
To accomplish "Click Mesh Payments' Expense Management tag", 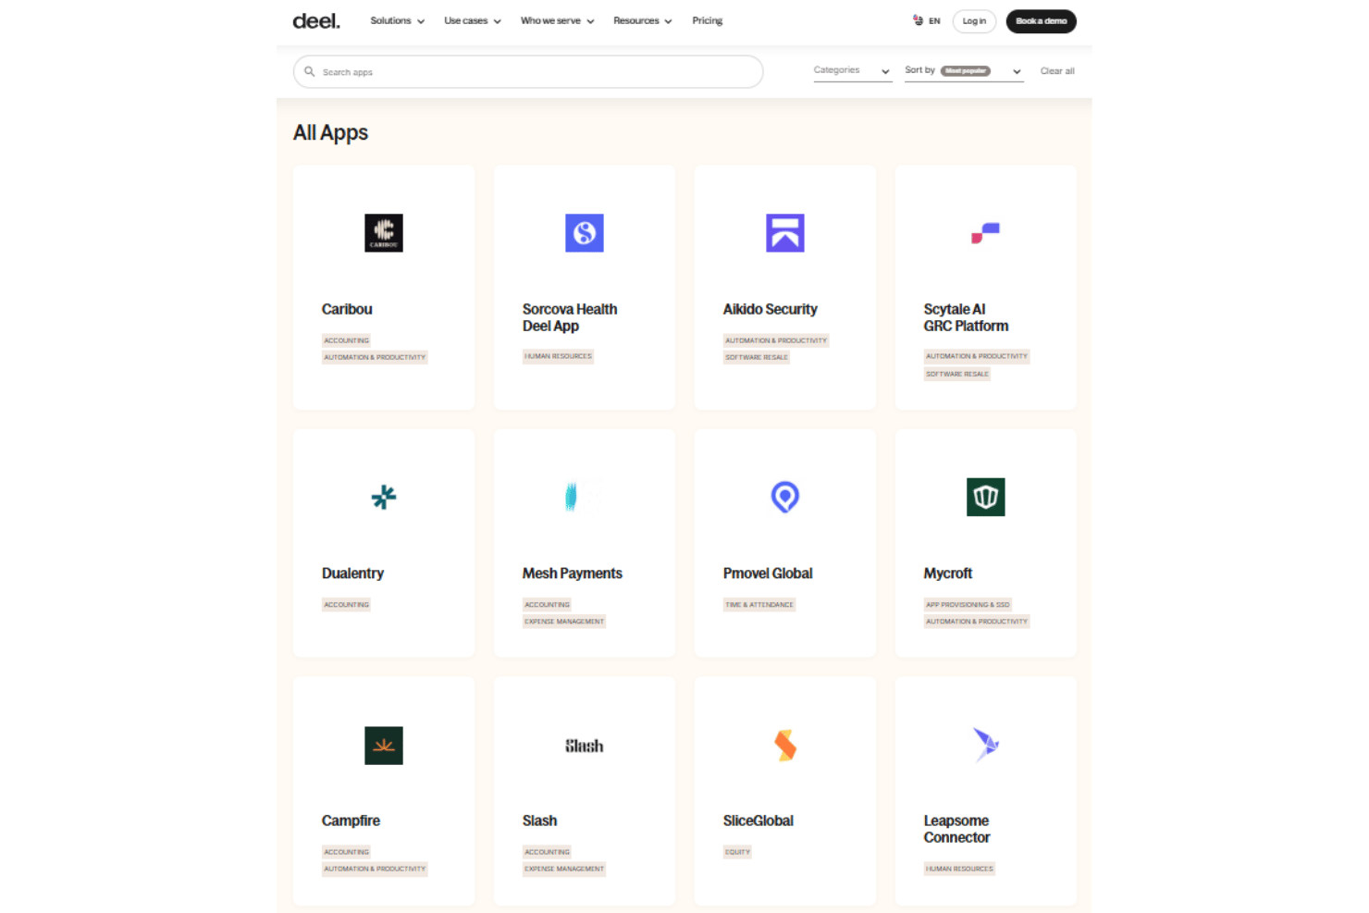I will coord(564,622).
